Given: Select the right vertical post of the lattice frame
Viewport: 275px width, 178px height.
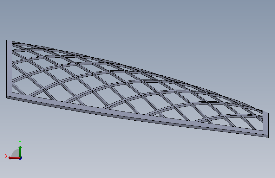Looking at the screenshot, I should [x=266, y=123].
